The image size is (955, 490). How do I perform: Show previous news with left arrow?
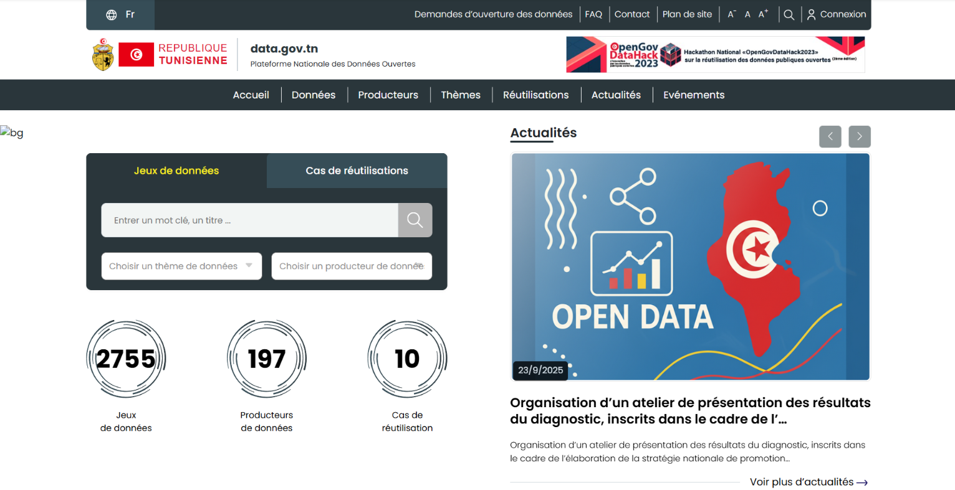coord(830,136)
